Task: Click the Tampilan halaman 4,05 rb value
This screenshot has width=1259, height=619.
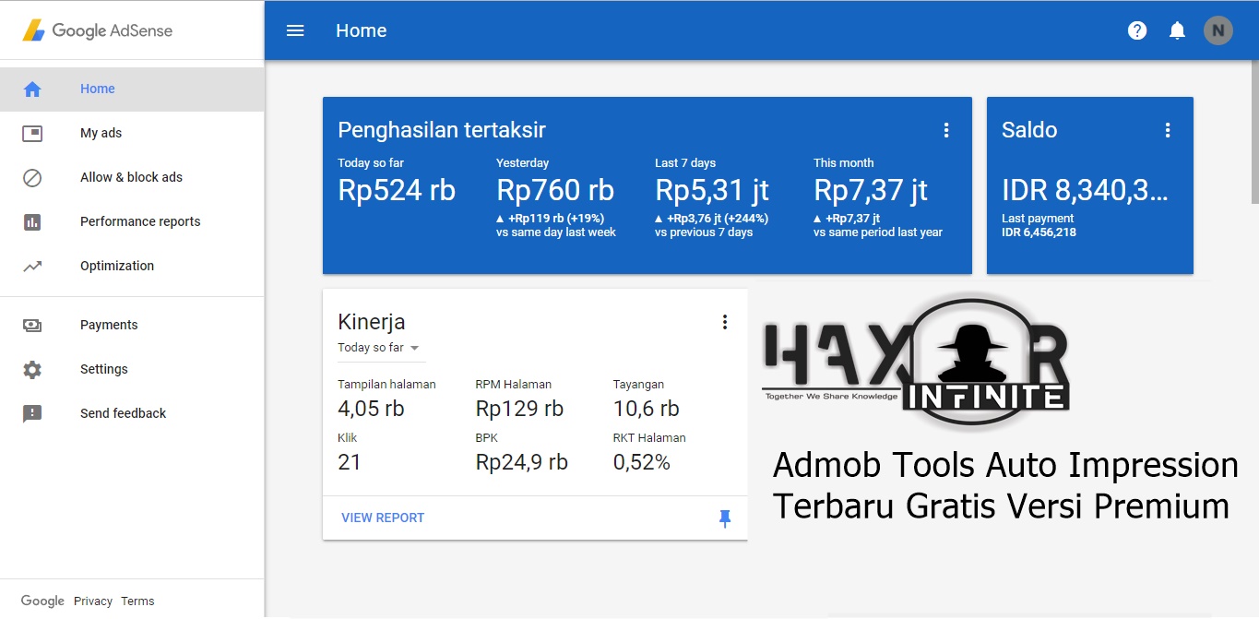Action: [x=371, y=409]
